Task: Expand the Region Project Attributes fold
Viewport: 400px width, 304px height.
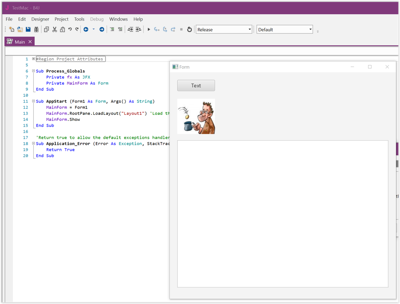Action: [x=33, y=59]
